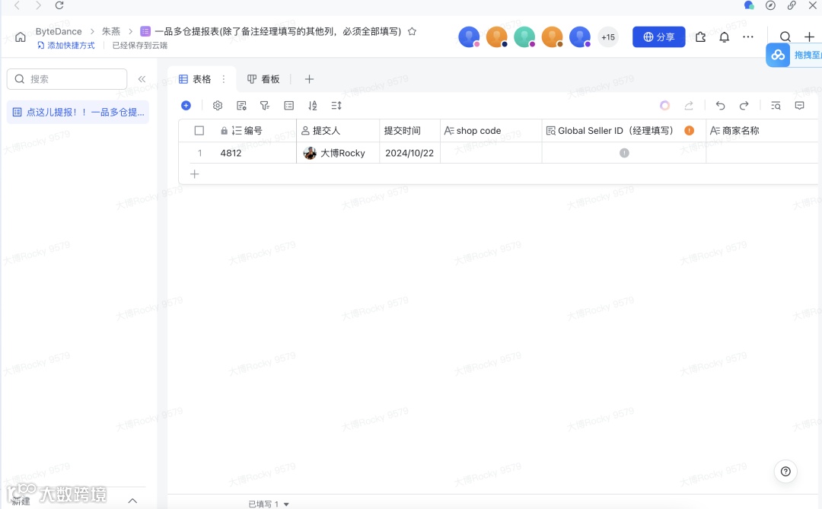Click the 商家名称 column header
The width and height of the screenshot is (822, 509).
click(763, 131)
